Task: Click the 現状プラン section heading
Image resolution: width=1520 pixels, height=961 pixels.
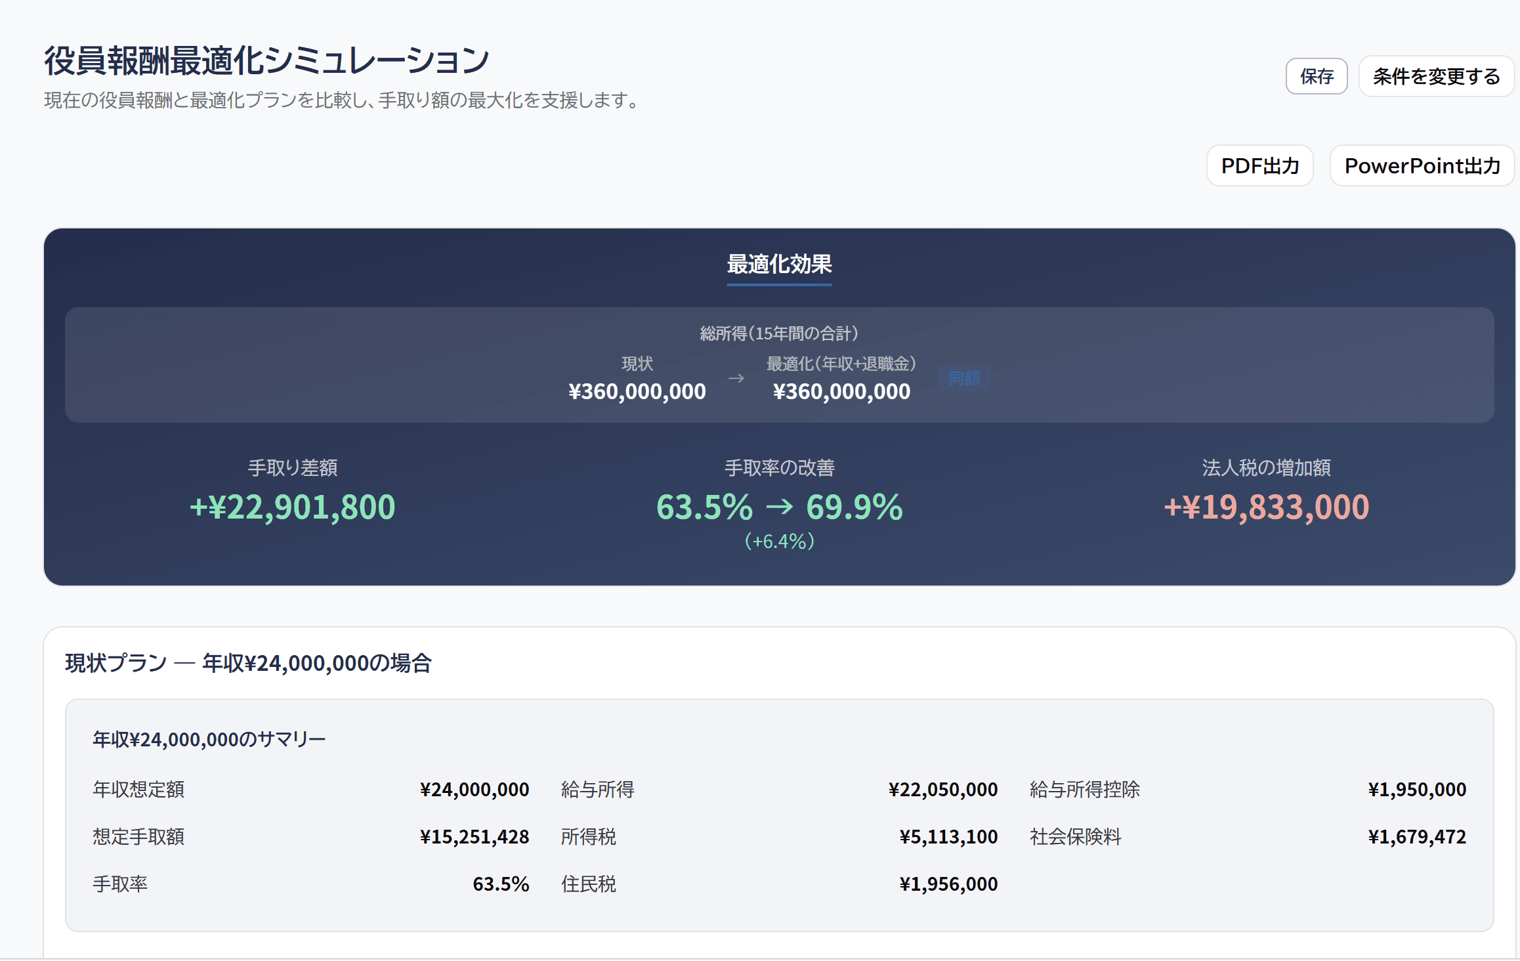Action: (248, 663)
